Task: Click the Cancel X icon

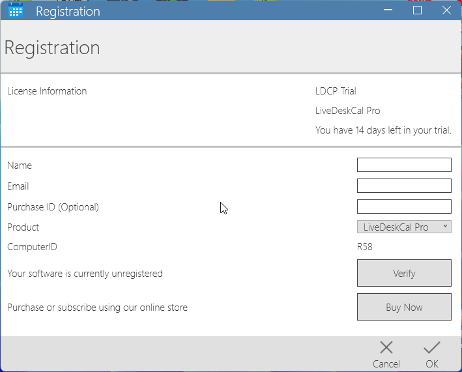Action: pos(386,348)
